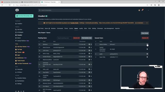Image resolution: width=165 pixels, height=92 pixels.
Task: Remove all pending users
Action: point(77,38)
